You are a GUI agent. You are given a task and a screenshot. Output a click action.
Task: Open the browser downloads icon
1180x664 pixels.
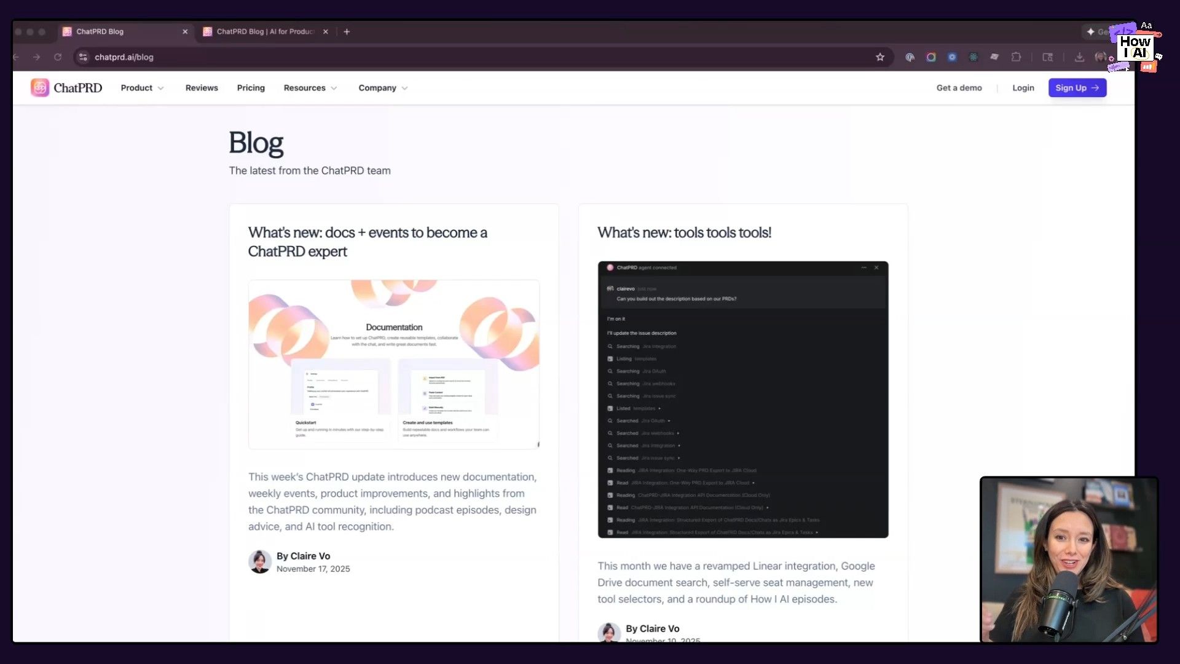tap(1079, 57)
